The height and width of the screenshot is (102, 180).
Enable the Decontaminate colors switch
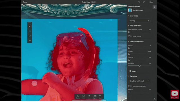pos(130,86)
